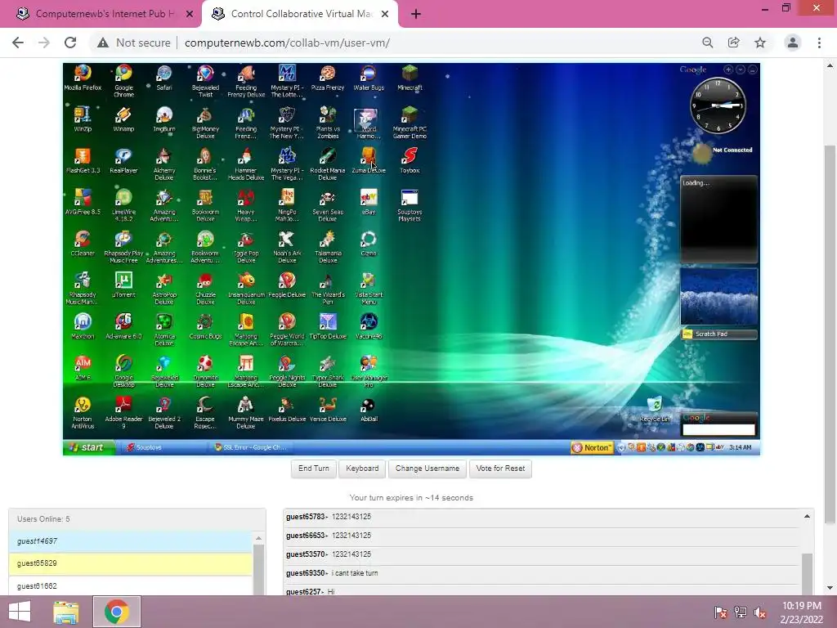Select the 'i cant take turn' chat message
The height and width of the screenshot is (628, 837).
coord(355,573)
